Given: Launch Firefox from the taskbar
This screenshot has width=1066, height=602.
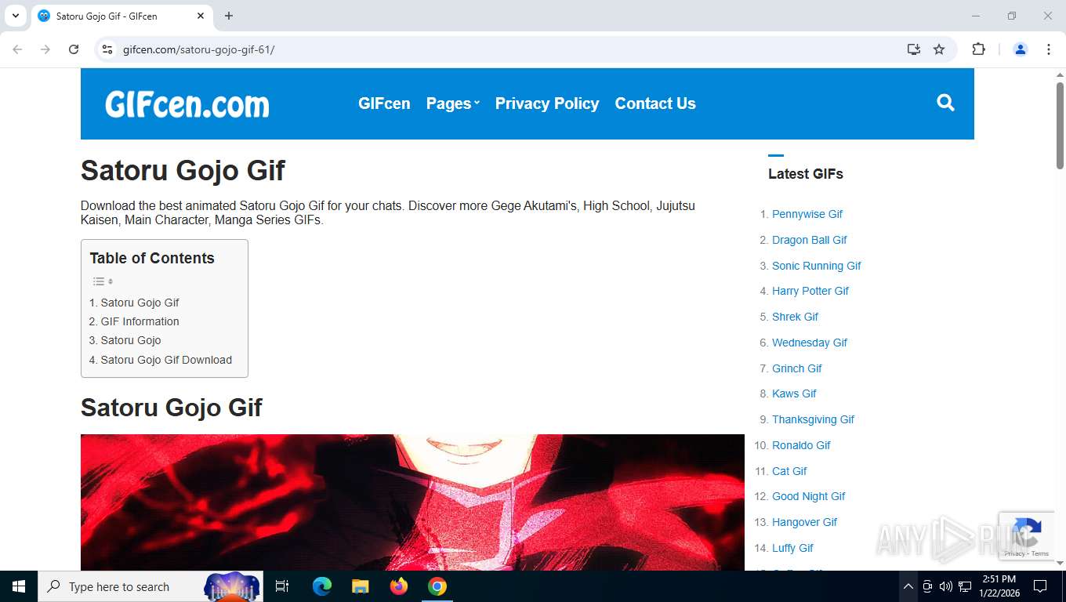Looking at the screenshot, I should click(399, 586).
